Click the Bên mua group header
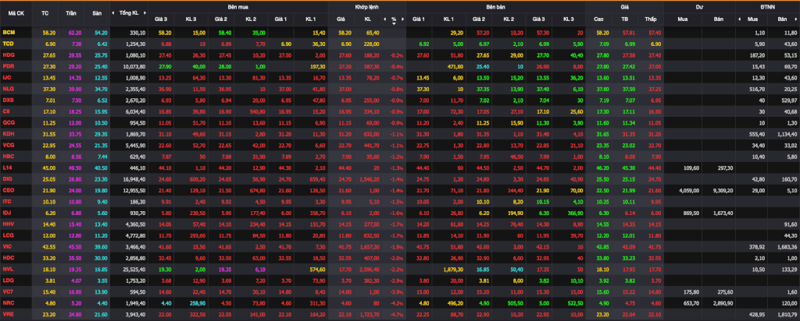Image resolution: width=800 pixels, height=321 pixels. pyautogui.click(x=237, y=7)
